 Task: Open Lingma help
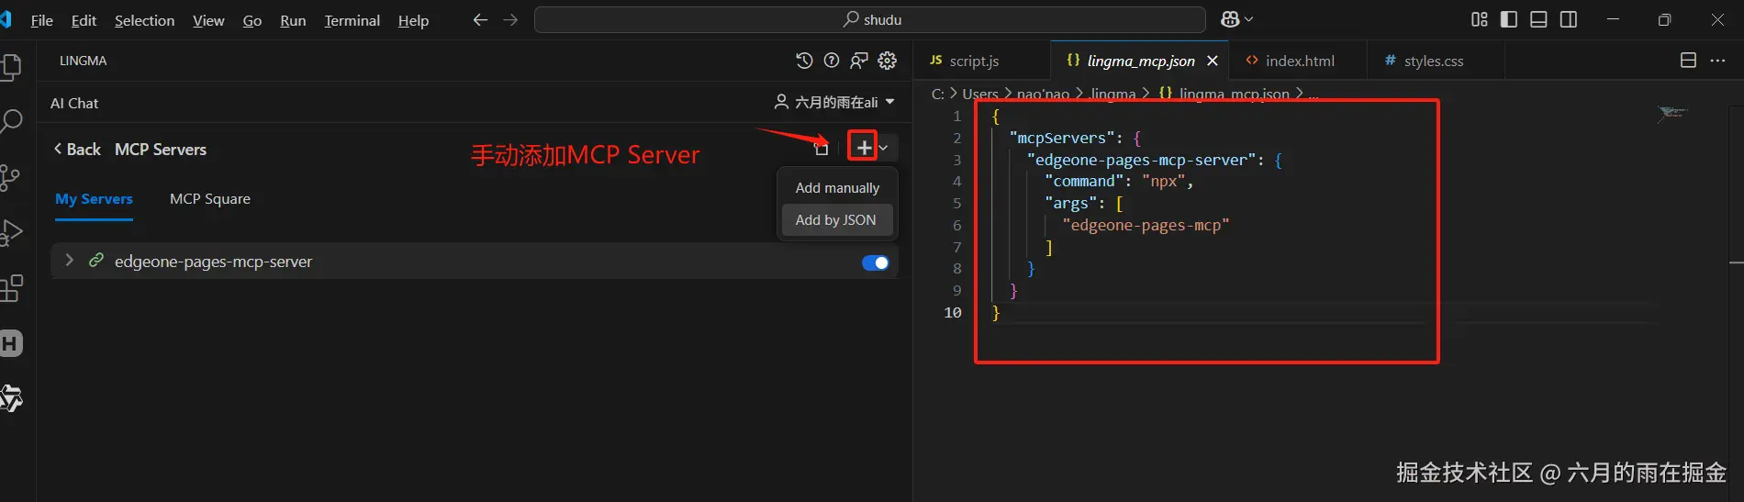point(832,61)
